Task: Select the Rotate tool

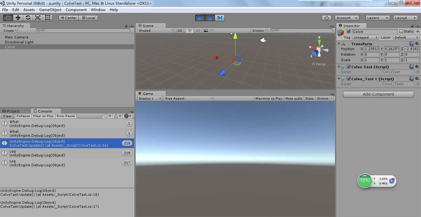Action: pyautogui.click(x=28, y=18)
